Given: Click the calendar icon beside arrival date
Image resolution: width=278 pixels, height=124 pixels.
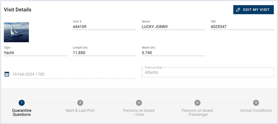Looking at the screenshot, I should (7, 74).
